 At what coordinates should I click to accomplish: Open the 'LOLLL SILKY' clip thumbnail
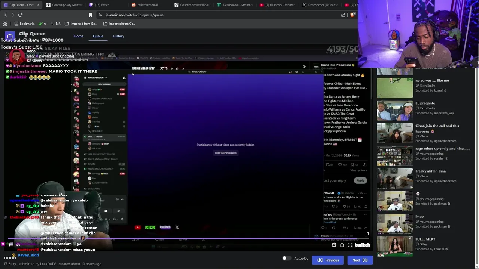395,246
